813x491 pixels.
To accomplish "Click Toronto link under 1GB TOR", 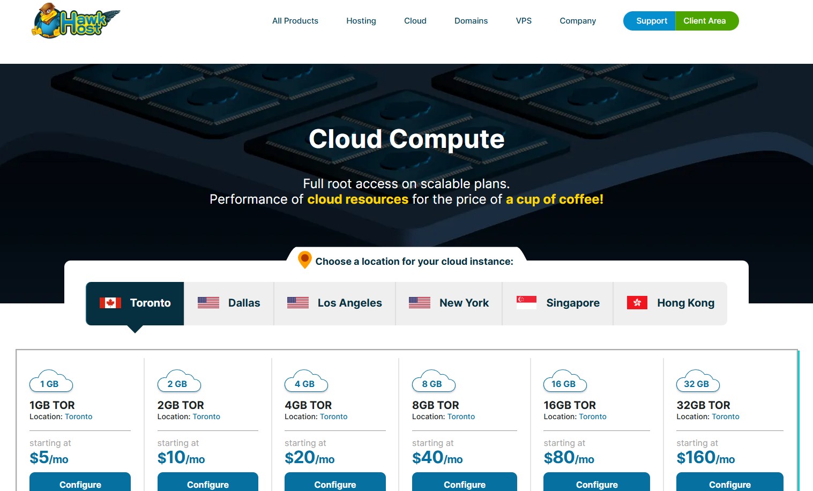I will [x=79, y=416].
